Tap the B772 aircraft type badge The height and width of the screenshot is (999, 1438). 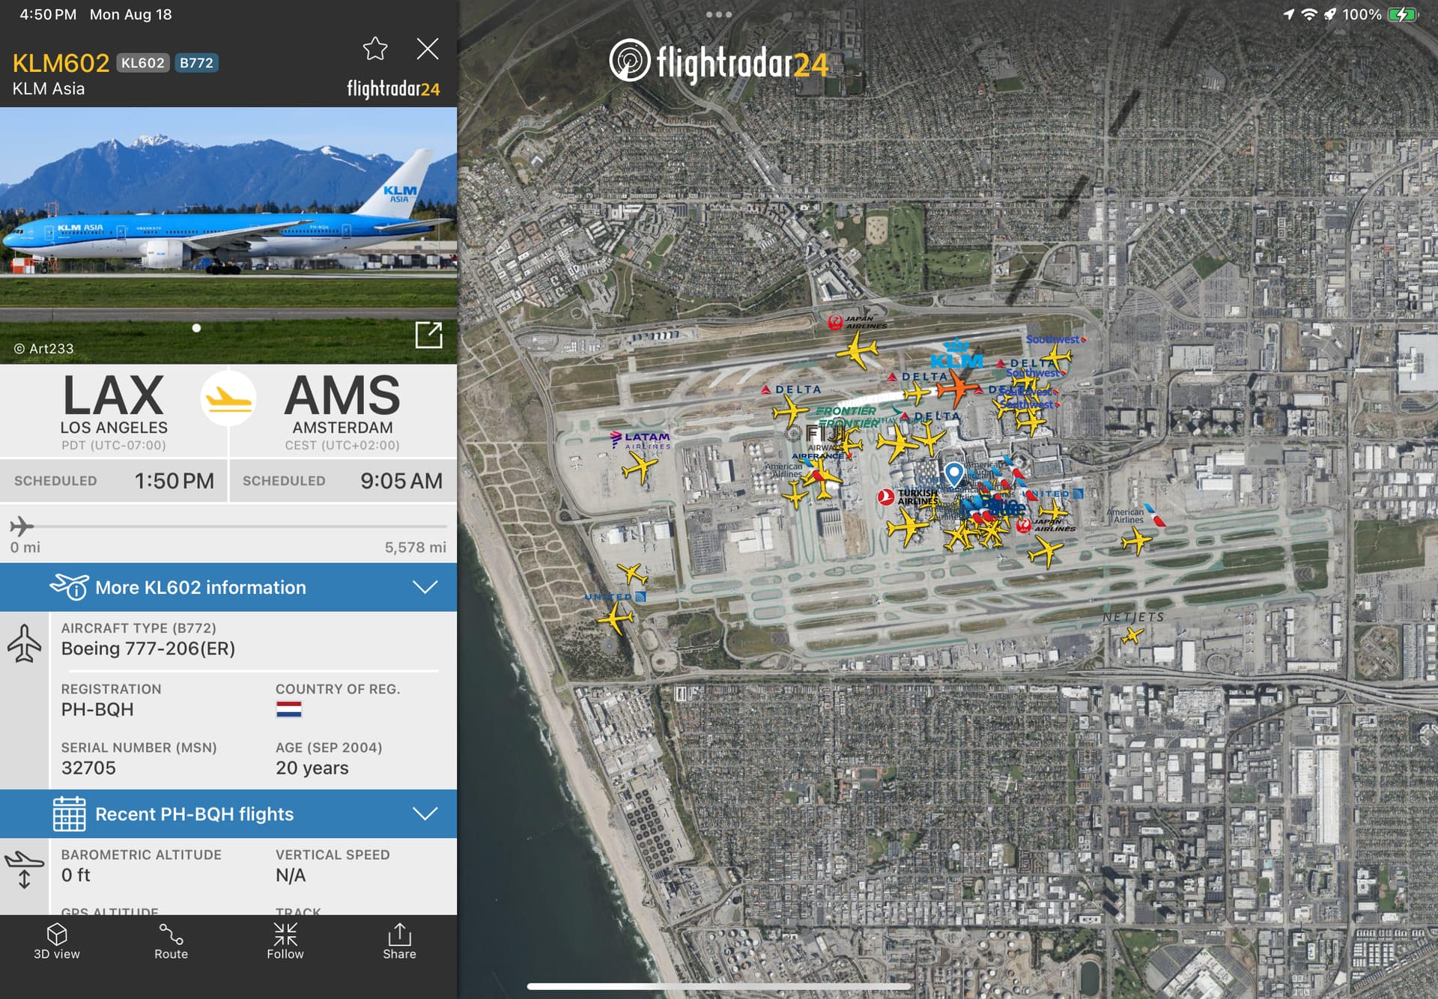point(197,63)
